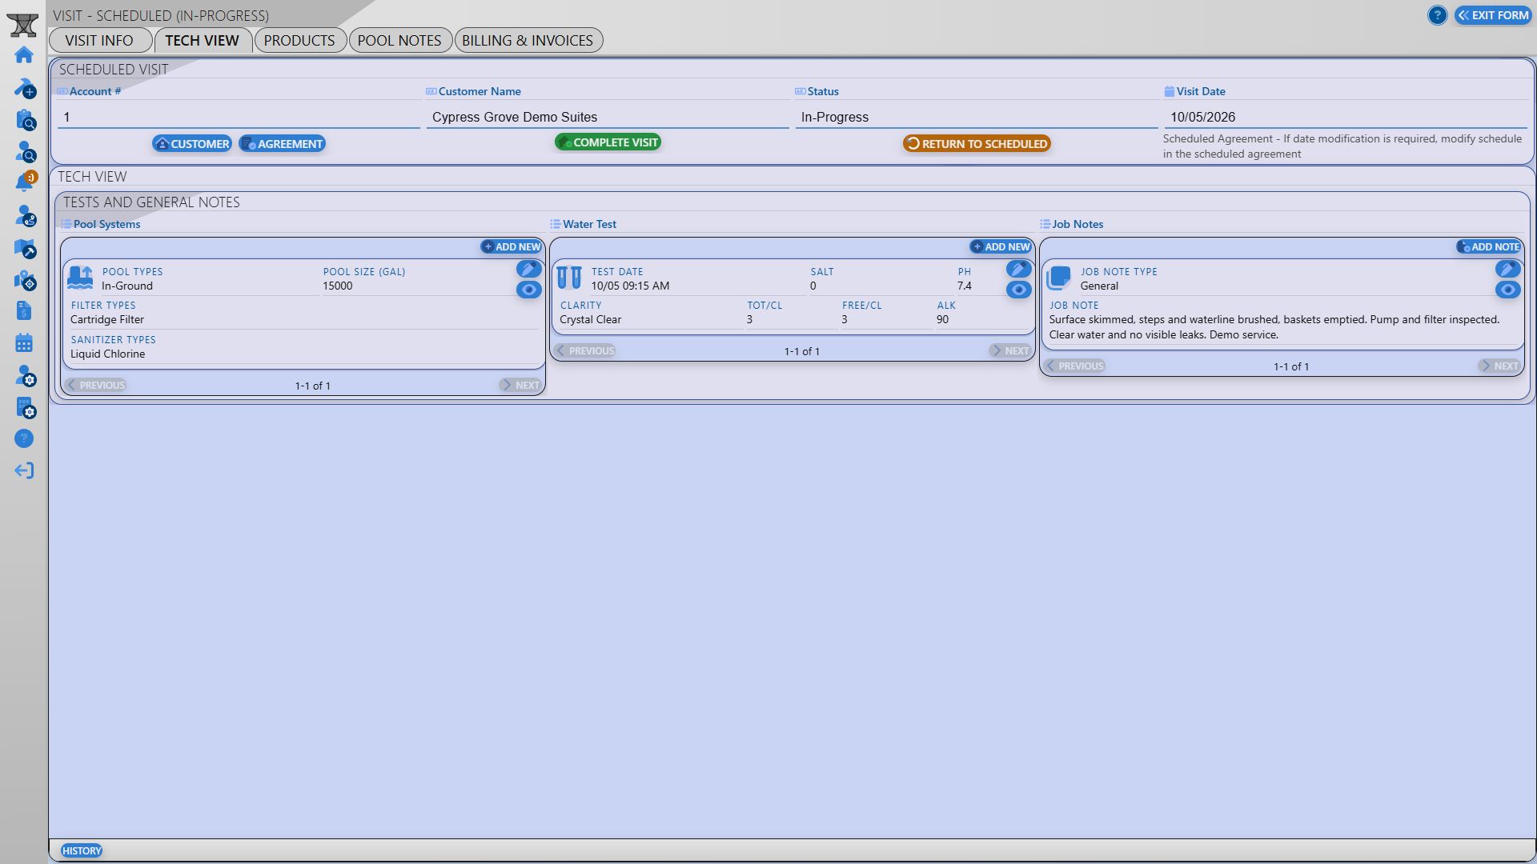
Task: Open the company building settings icon
Action: coord(24,407)
